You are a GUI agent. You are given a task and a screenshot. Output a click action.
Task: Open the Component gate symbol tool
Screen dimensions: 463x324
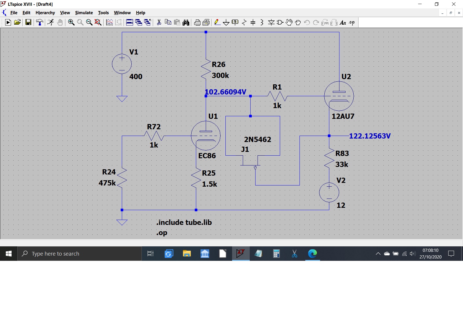[280, 23]
